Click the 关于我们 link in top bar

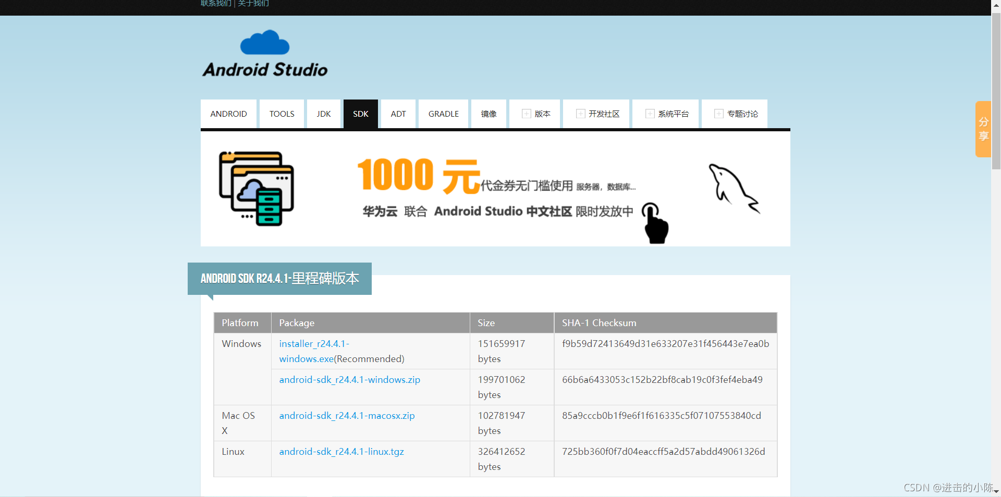[253, 4]
